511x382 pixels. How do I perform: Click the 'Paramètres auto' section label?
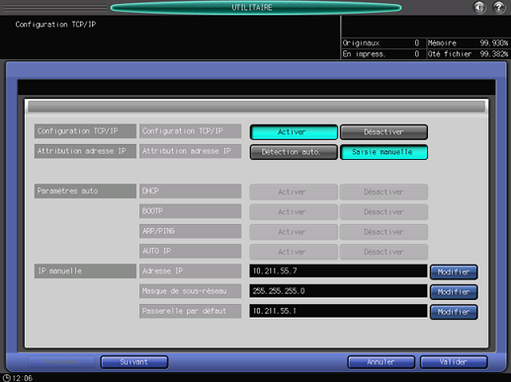85,191
